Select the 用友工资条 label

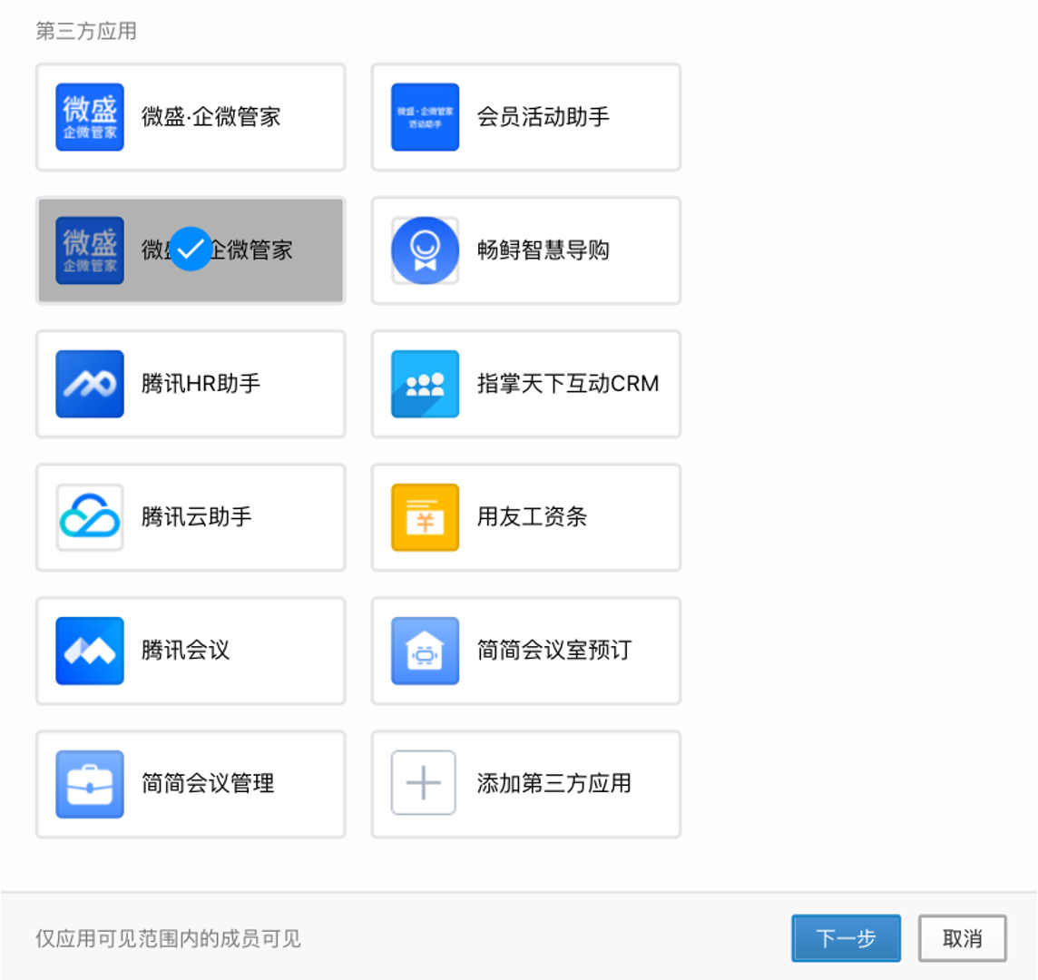pos(533,517)
